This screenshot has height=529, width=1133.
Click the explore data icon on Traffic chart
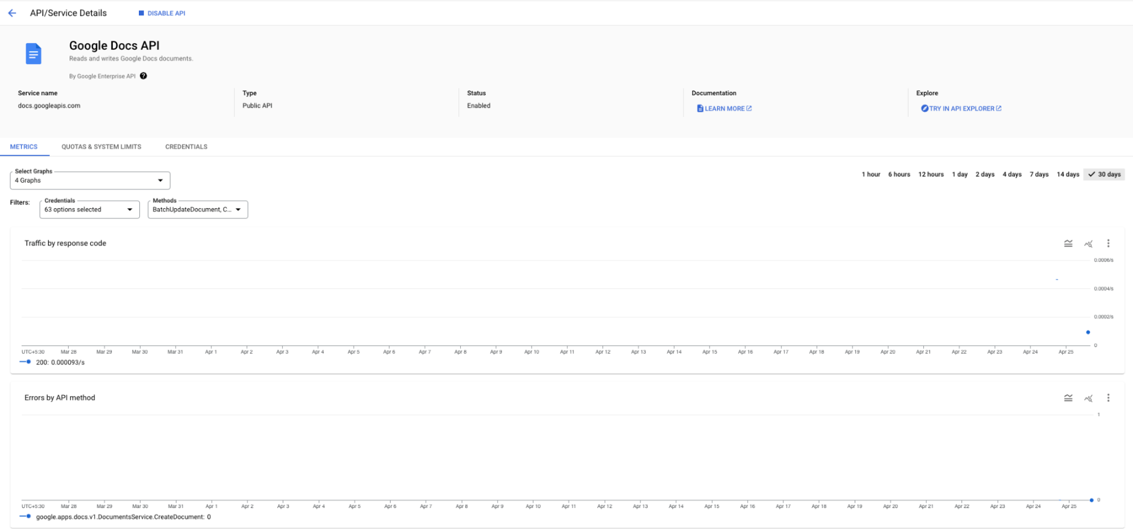pos(1089,243)
